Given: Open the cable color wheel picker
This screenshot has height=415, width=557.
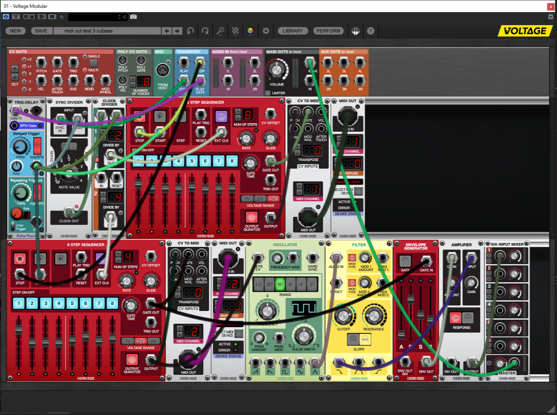Looking at the screenshot, I should coord(251,31).
